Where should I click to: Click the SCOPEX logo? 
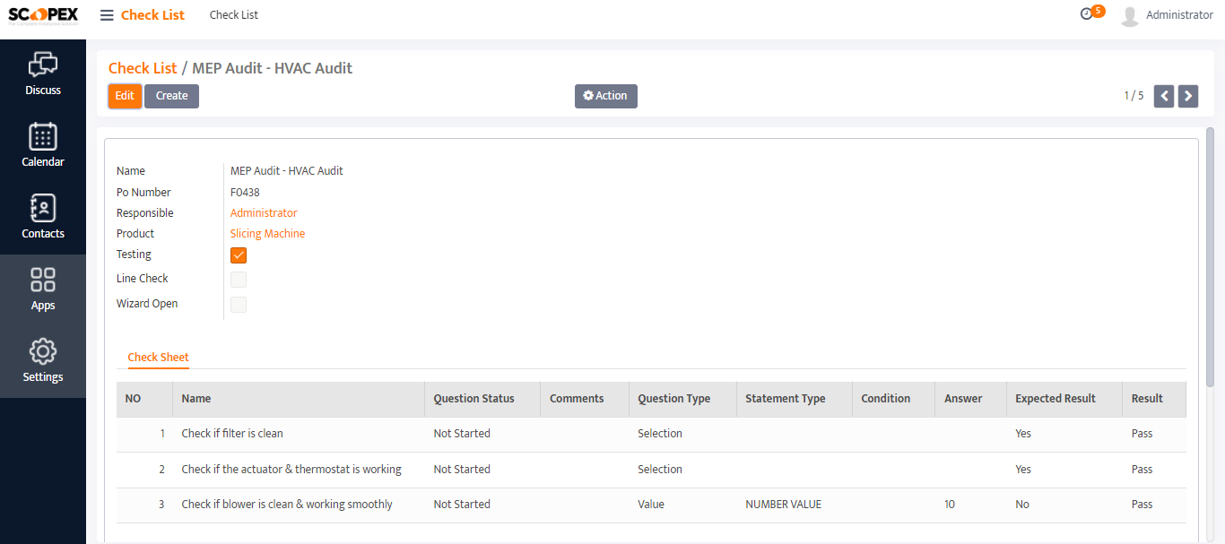click(x=43, y=16)
